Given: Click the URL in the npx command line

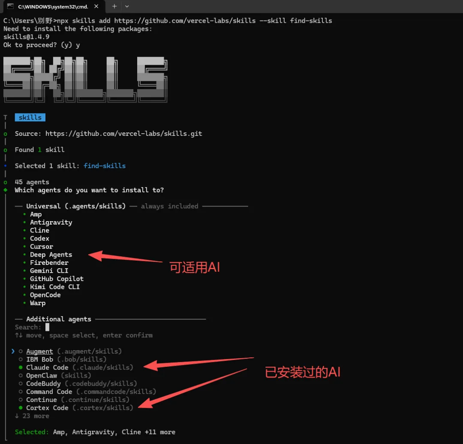Looking at the screenshot, I should click(x=185, y=21).
